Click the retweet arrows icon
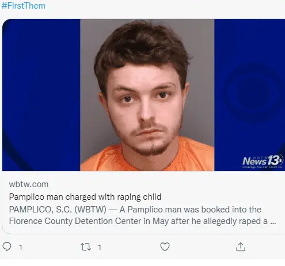The width and height of the screenshot is (285, 266). click(x=86, y=247)
